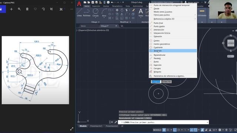
Task: Click the Copy tool in Modificar panel
Action: 117,14
